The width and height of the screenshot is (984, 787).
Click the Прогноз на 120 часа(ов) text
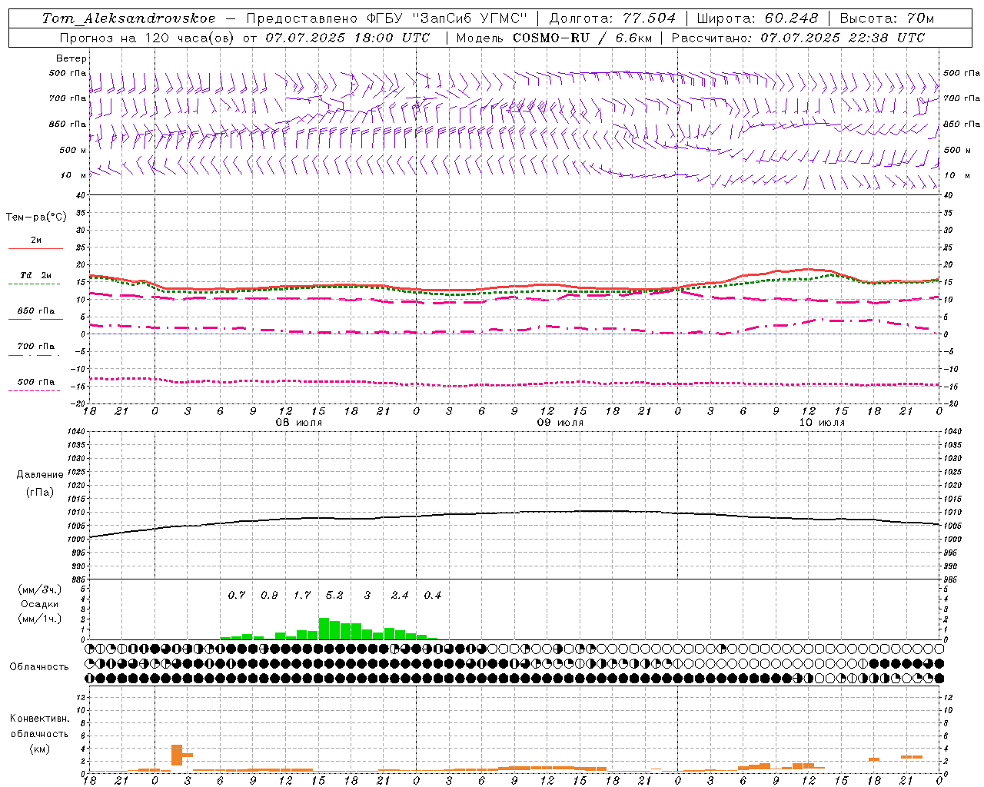tap(148, 38)
